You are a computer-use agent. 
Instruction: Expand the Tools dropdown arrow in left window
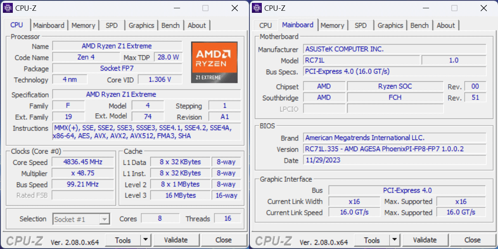coord(146,240)
